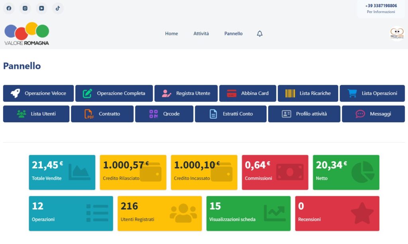Open Registra Utente
The width and height of the screenshot is (408, 244).
(186, 94)
